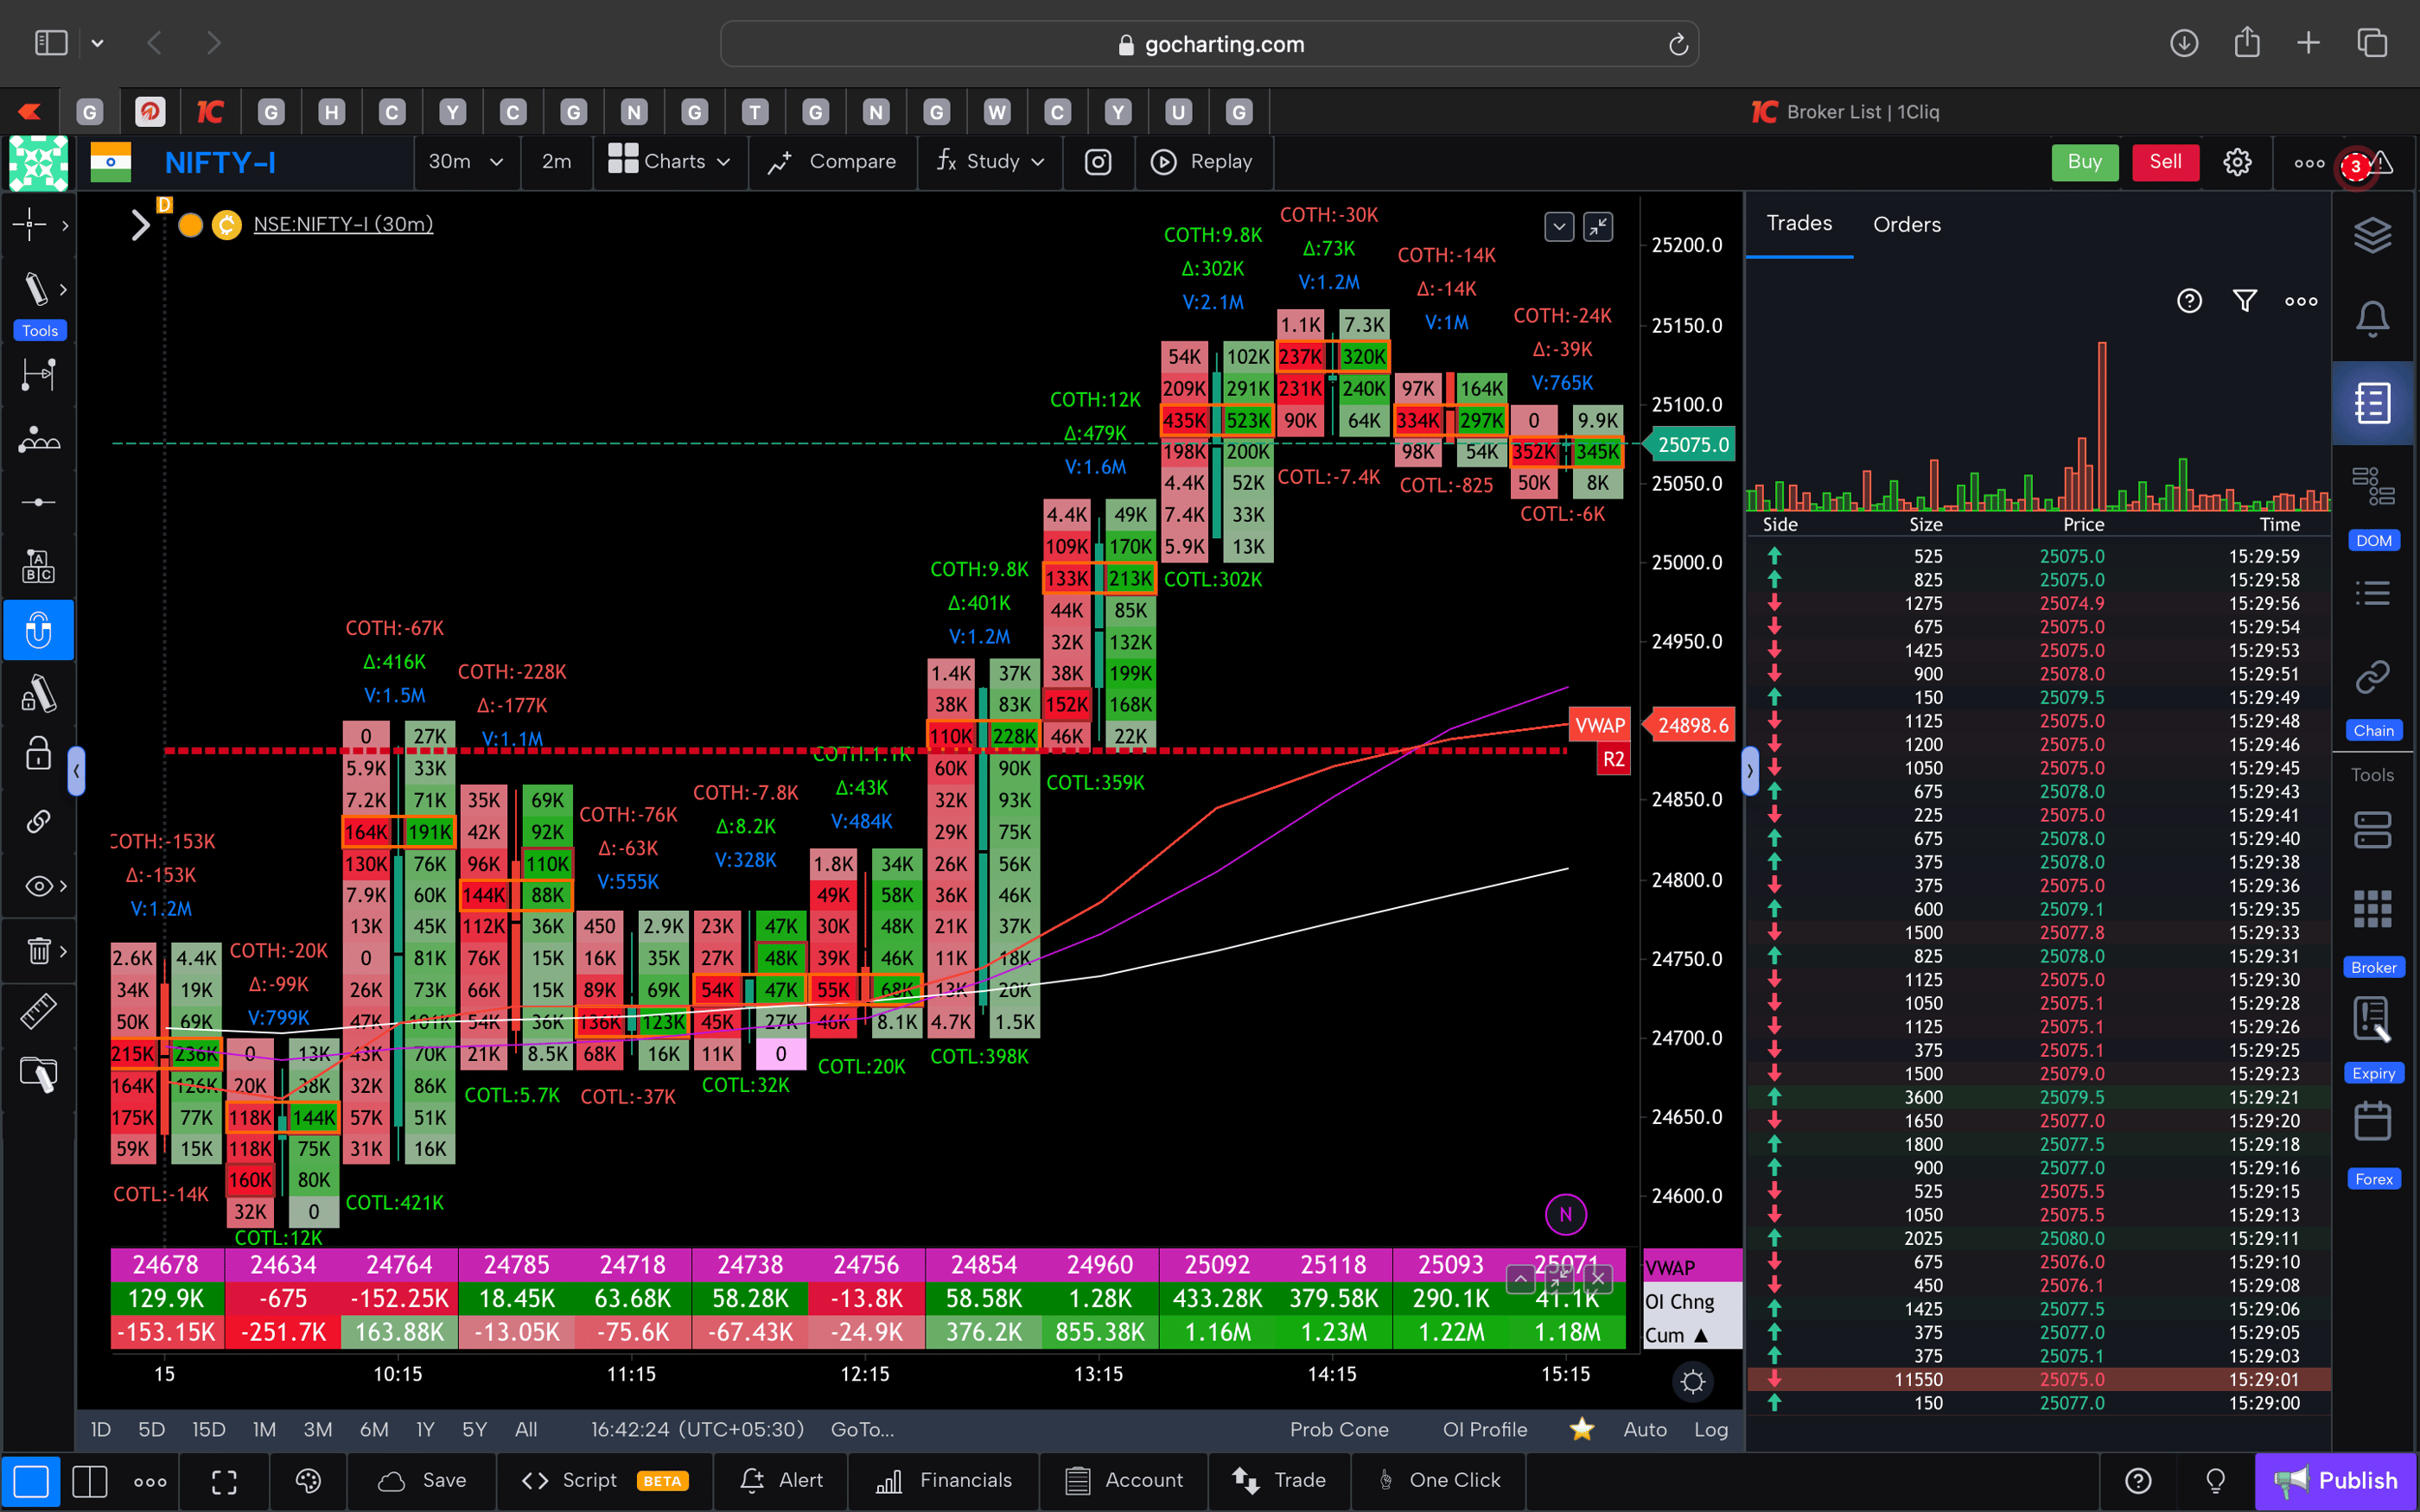The width and height of the screenshot is (2420, 1512).
Task: Hide drawings with the eye toggle
Action: click(38, 886)
